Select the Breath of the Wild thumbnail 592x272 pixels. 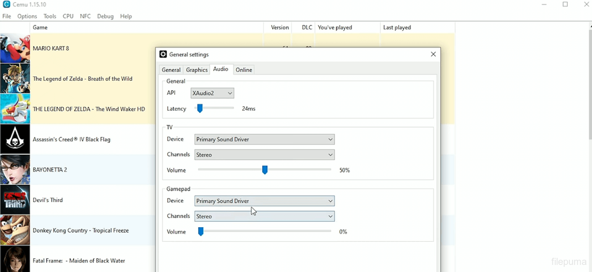click(15, 79)
